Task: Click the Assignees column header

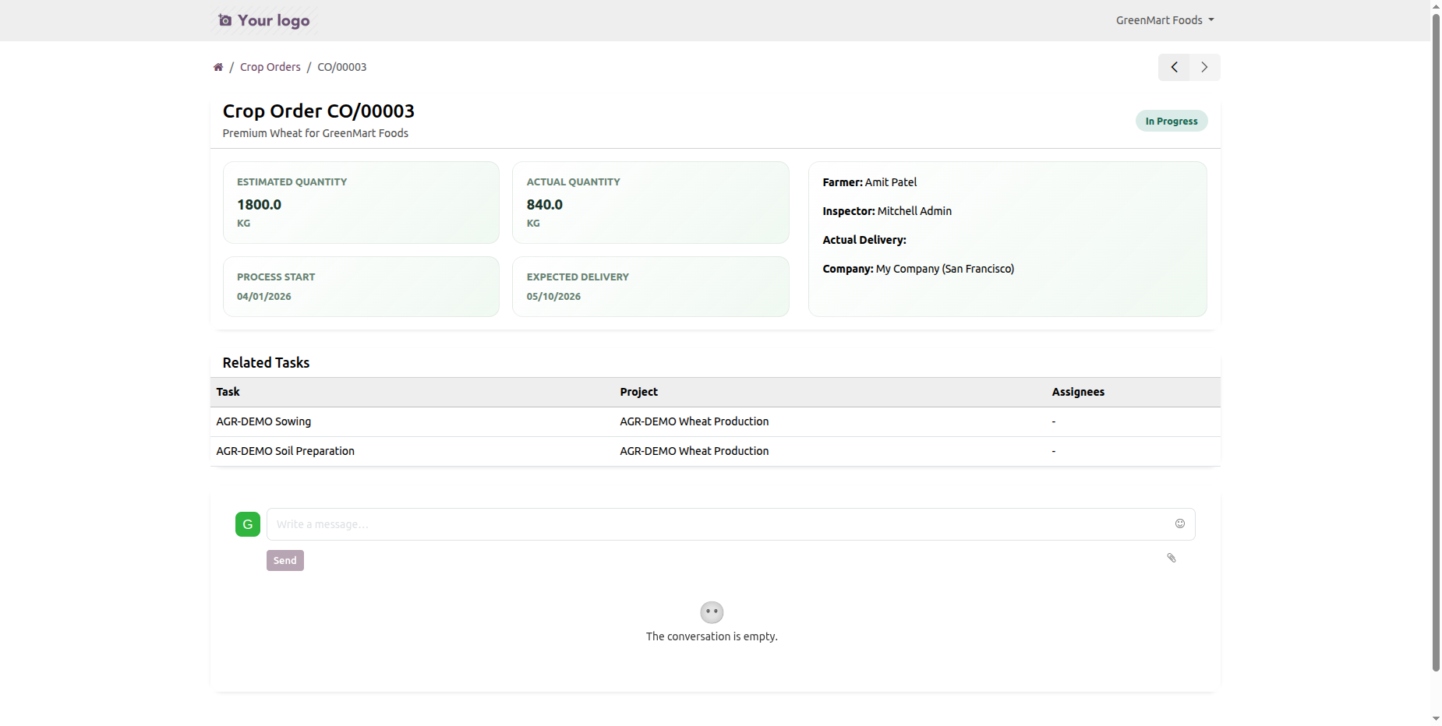Action: point(1078,392)
